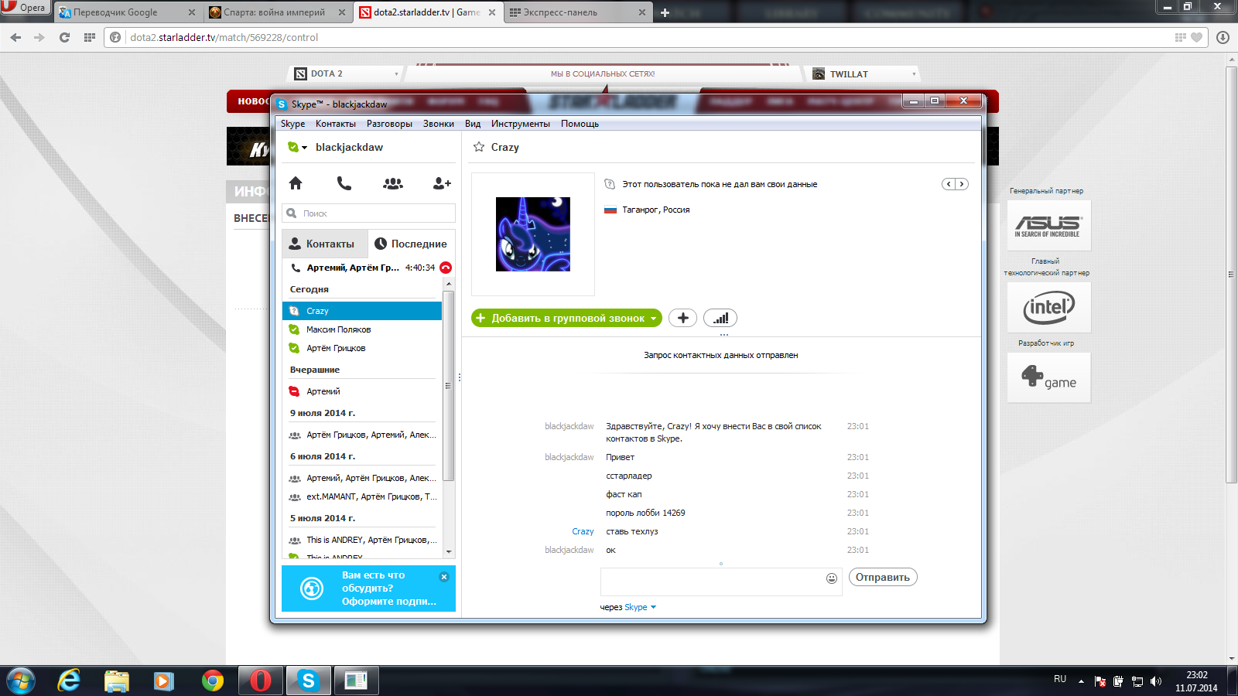Open the DOTA 2 game dropdown on website
Image resolution: width=1238 pixels, height=696 pixels.
point(346,73)
